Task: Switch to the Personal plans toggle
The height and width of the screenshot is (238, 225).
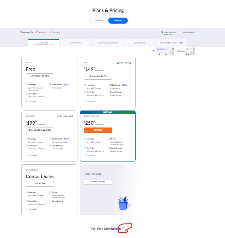Action: click(x=98, y=20)
